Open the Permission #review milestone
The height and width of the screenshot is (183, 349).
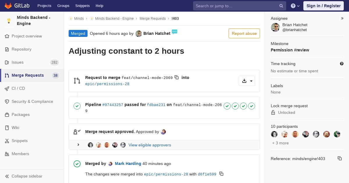290,50
